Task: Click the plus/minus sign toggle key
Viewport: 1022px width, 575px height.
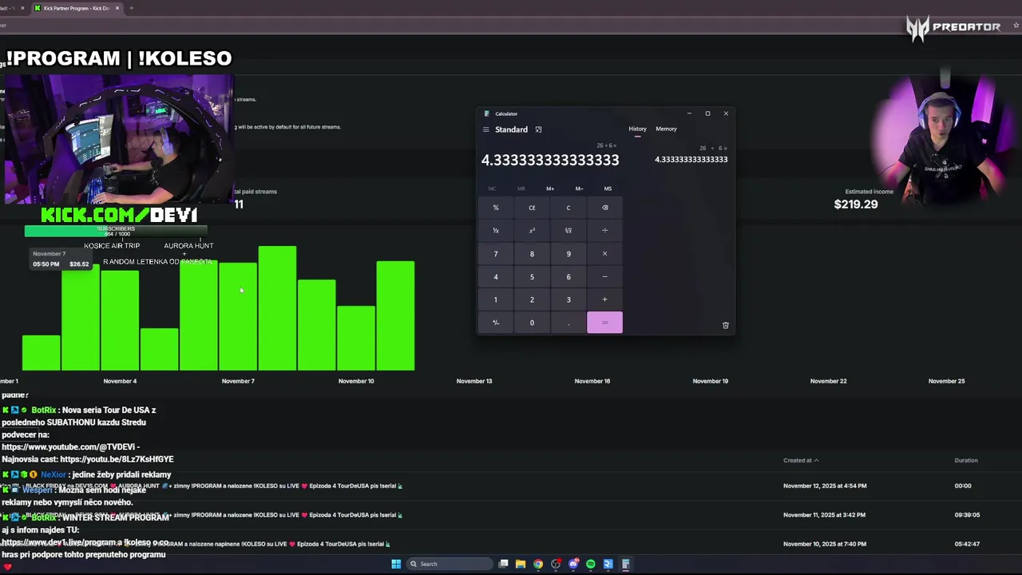Action: pos(496,323)
